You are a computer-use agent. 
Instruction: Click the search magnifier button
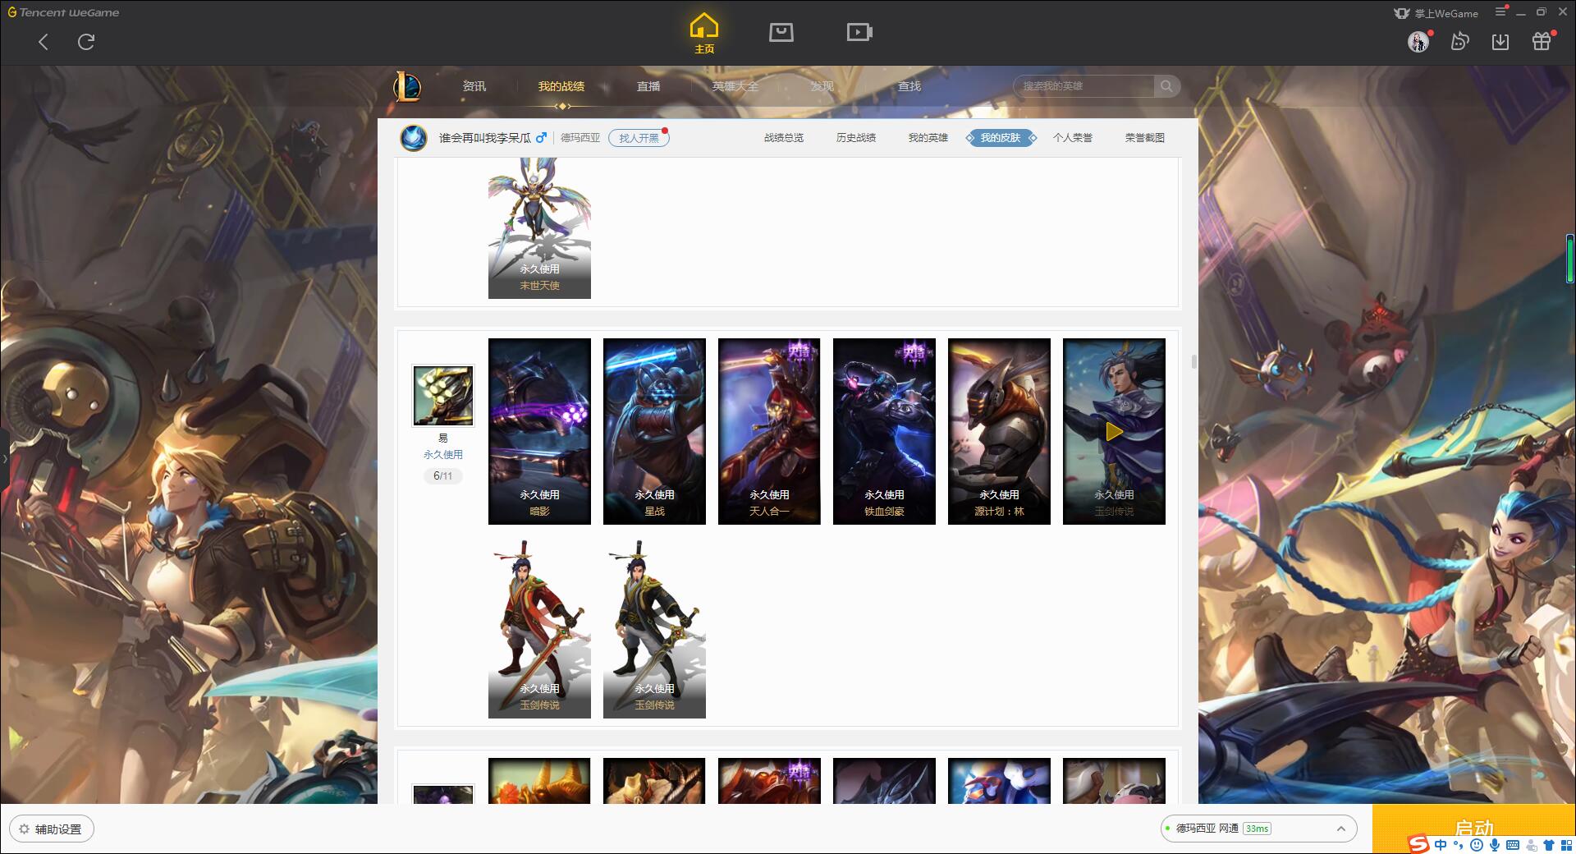click(1166, 86)
